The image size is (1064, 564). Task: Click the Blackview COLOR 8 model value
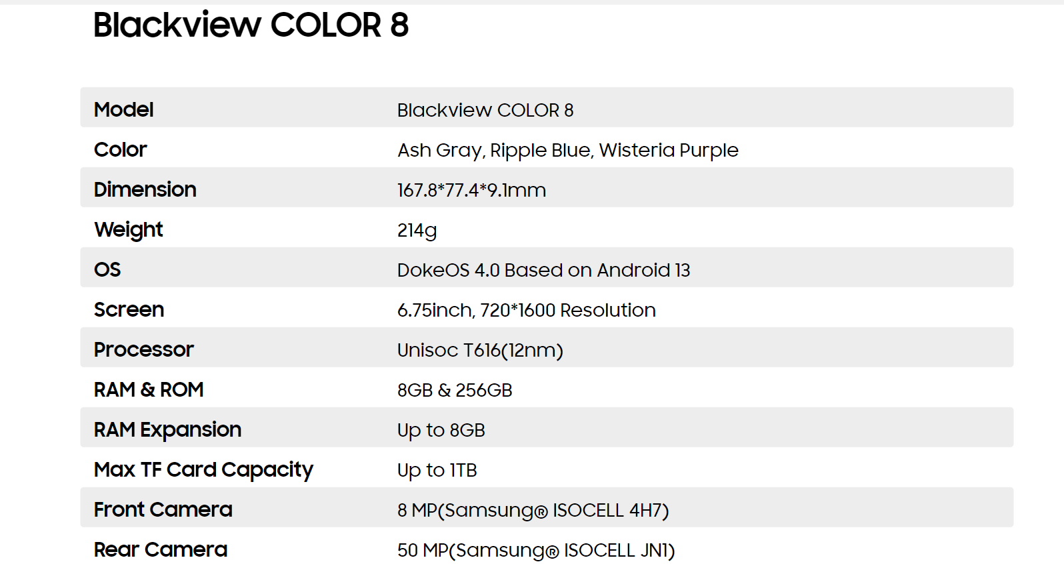point(485,110)
